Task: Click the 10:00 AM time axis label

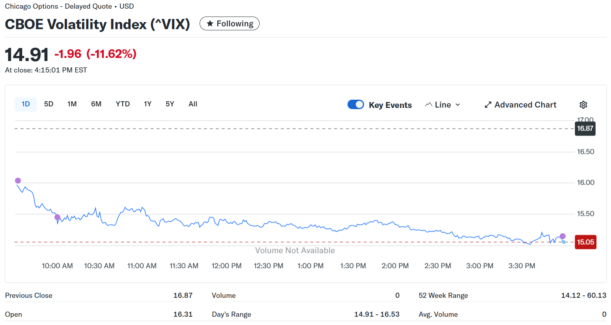Action: pos(57,266)
